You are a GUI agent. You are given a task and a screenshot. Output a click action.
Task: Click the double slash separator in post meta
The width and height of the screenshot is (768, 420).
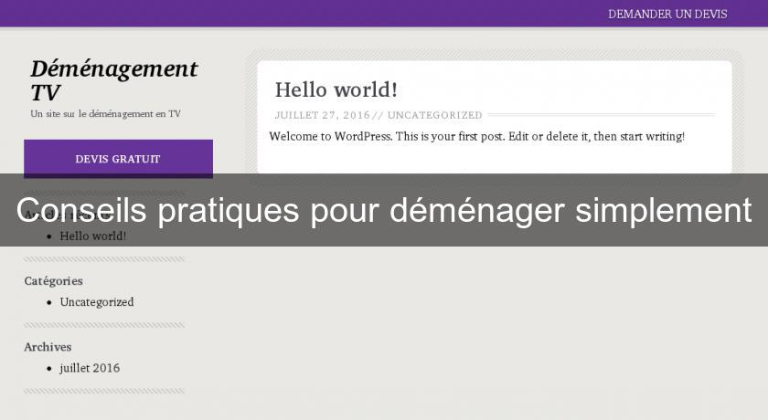click(x=379, y=115)
